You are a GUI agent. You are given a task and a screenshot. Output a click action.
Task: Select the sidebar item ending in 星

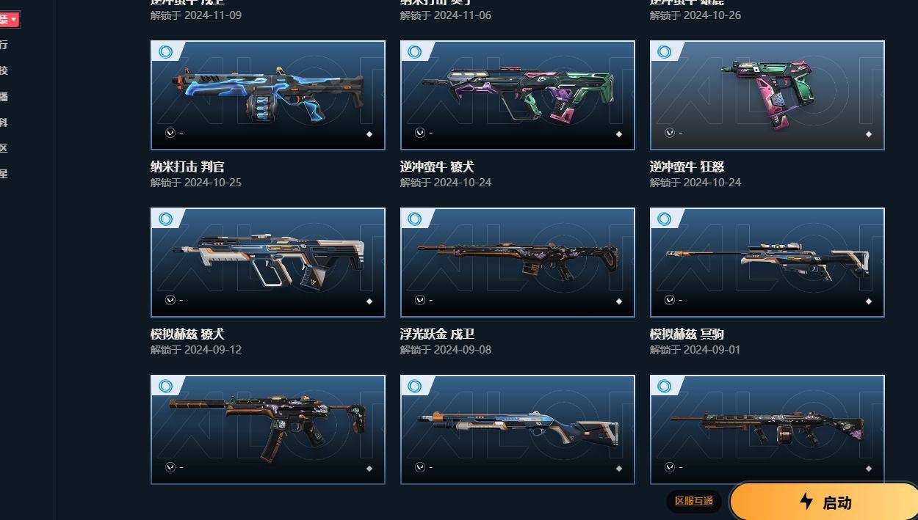coord(4,174)
